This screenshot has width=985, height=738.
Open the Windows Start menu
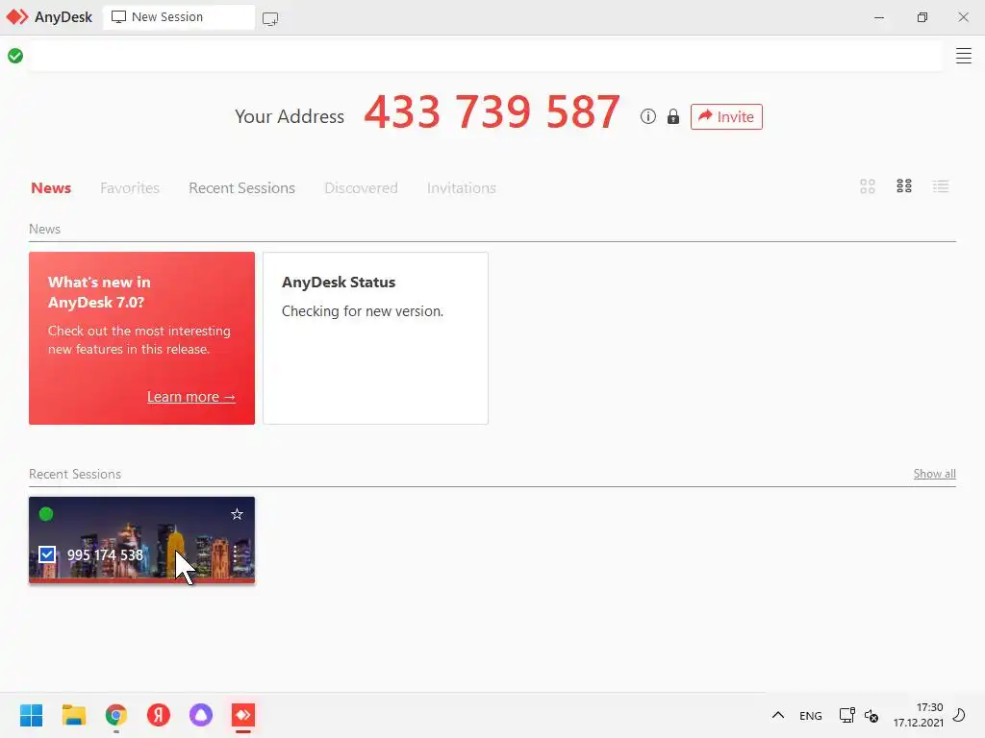coord(32,715)
